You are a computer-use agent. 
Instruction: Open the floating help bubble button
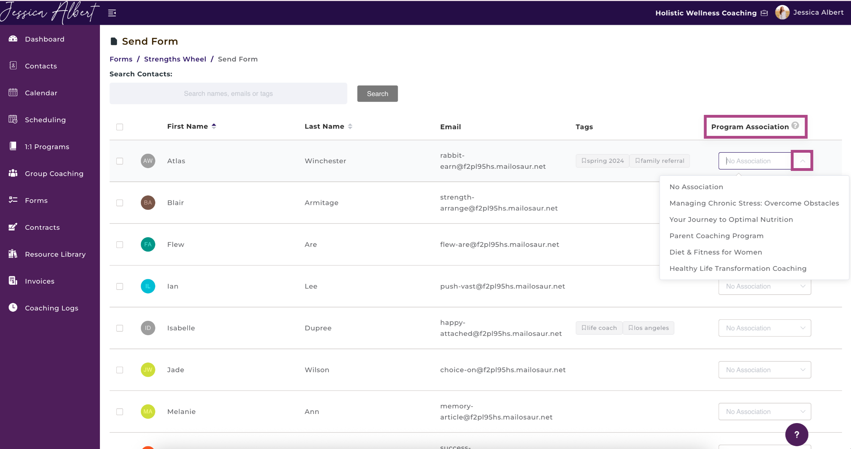pos(796,434)
